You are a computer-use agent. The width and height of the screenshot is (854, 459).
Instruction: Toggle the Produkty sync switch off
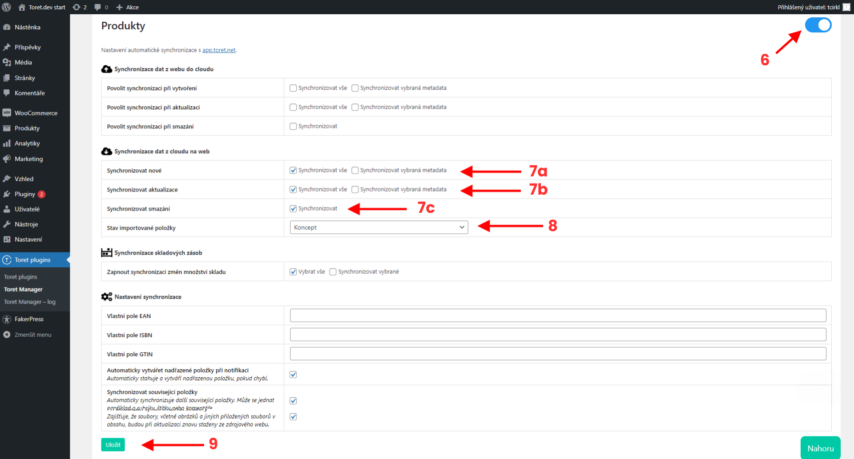coord(818,25)
